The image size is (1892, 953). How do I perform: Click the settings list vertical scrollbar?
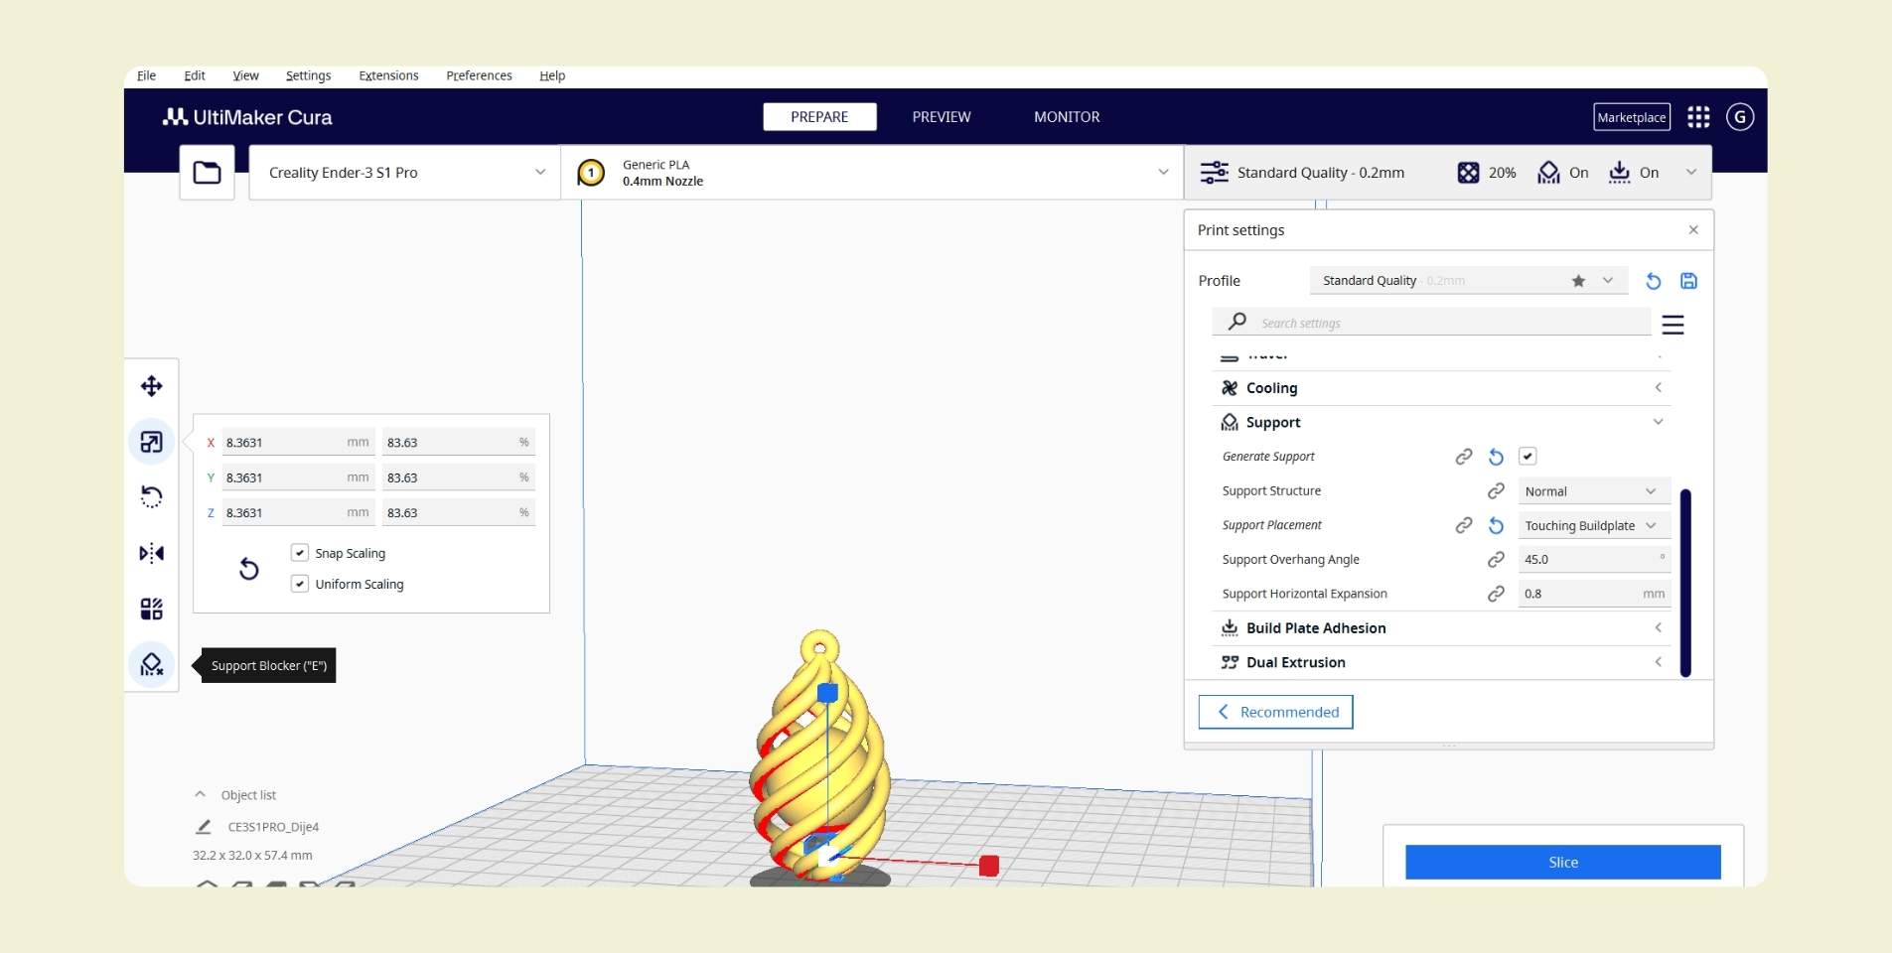1685,583
